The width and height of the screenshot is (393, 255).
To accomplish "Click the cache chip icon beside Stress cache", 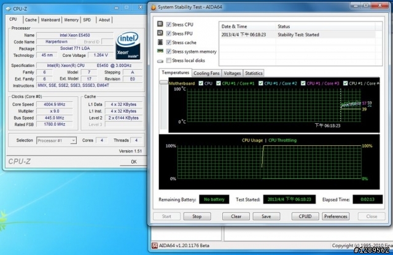I will (x=160, y=42).
